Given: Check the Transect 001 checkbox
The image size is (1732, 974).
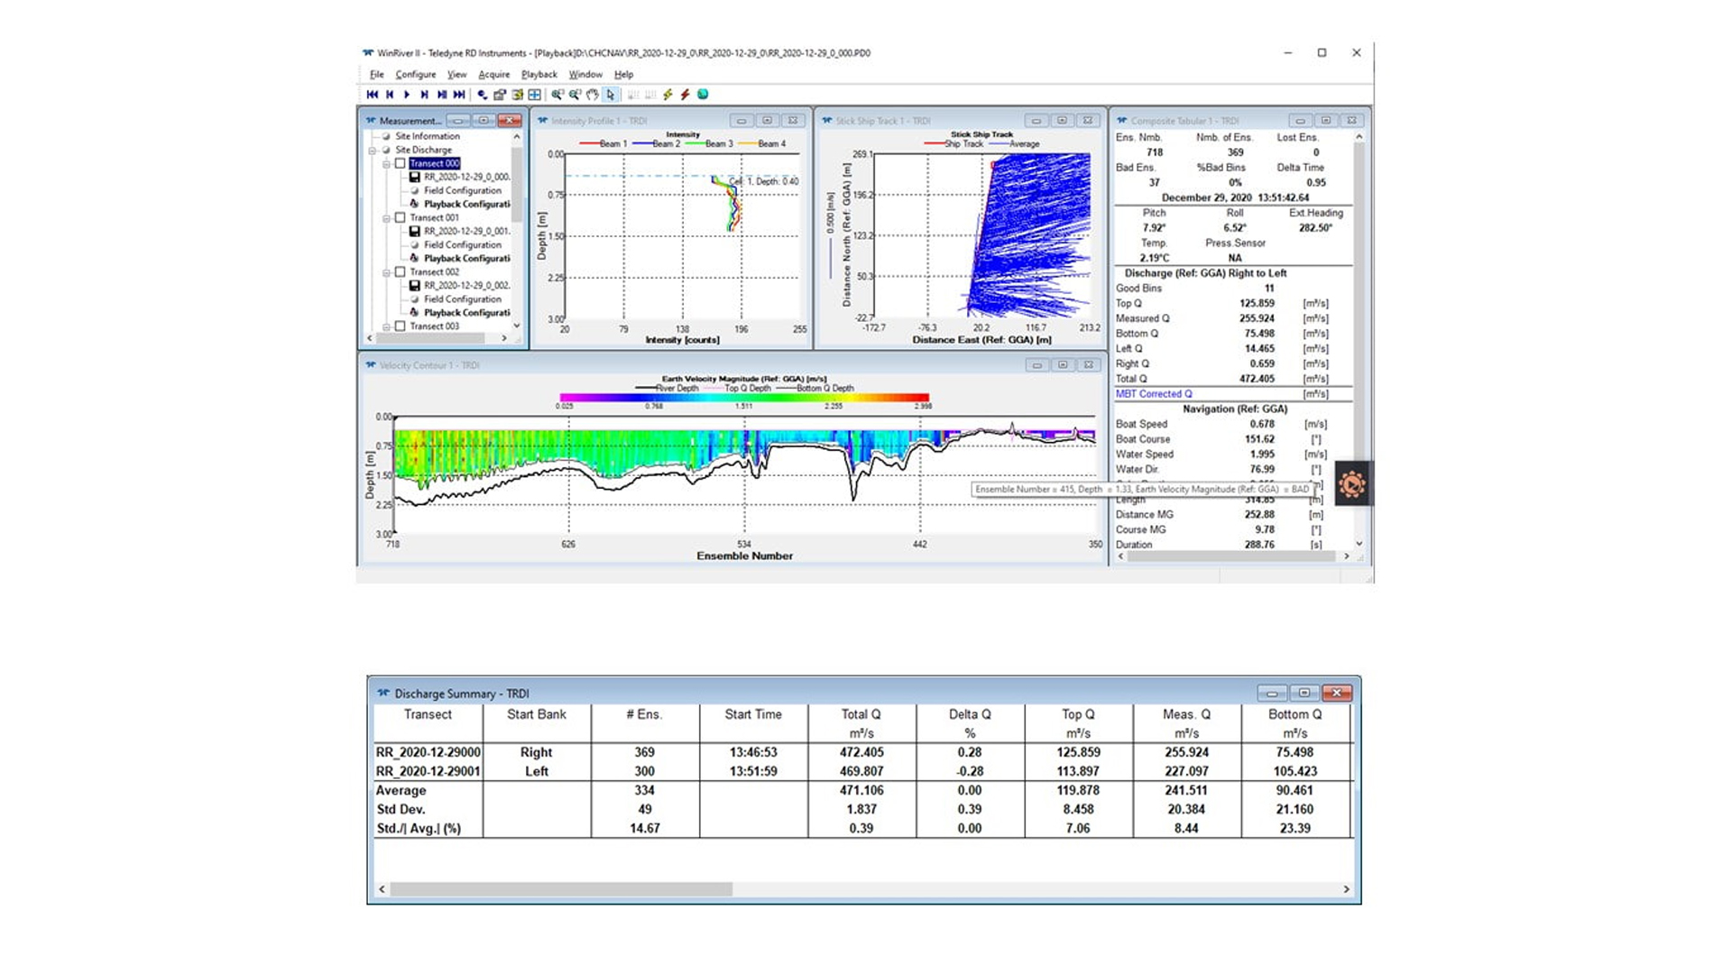Looking at the screenshot, I should [x=401, y=218].
